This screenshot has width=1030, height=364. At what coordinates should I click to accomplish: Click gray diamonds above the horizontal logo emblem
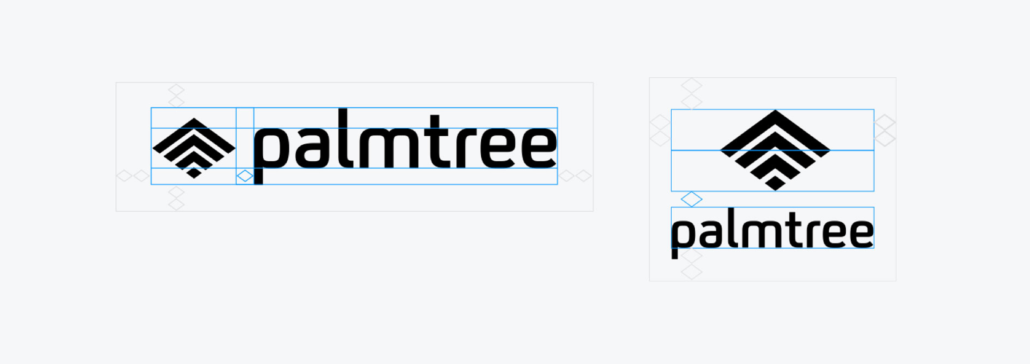point(176,96)
